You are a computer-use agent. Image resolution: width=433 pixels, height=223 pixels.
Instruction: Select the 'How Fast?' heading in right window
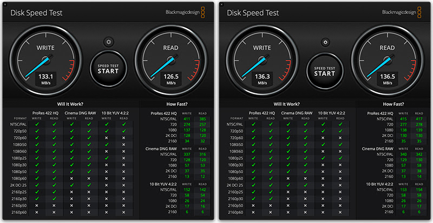(x=393, y=104)
